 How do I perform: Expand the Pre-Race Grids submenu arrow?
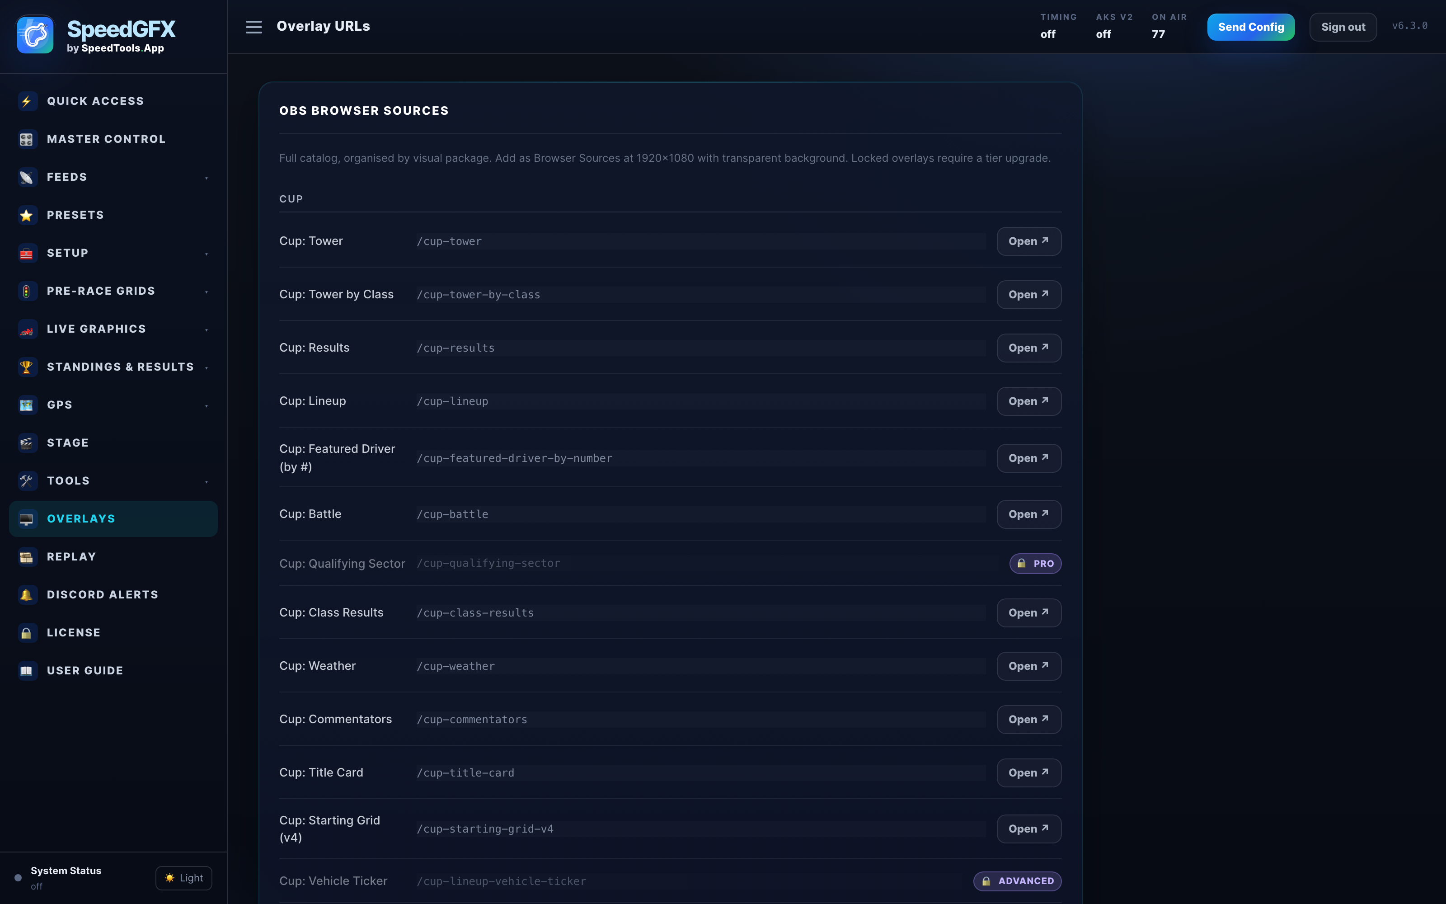tap(207, 292)
